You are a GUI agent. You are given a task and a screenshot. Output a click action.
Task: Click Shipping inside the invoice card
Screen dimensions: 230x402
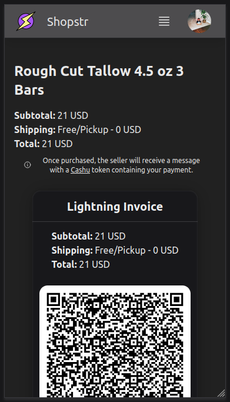(x=115, y=250)
